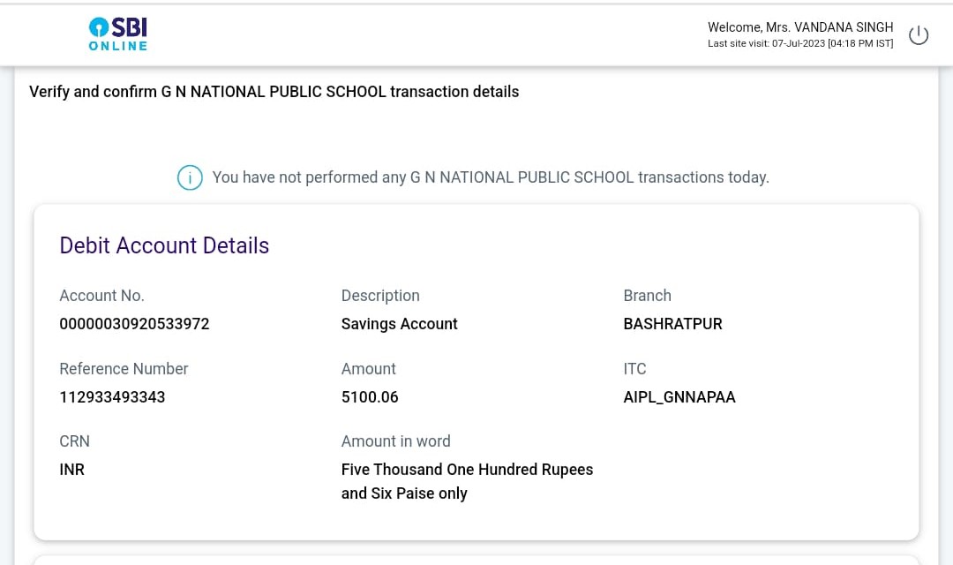Screen dimensions: 953x565
Task: Click the Debit Account Details heading
Action: [x=164, y=245]
